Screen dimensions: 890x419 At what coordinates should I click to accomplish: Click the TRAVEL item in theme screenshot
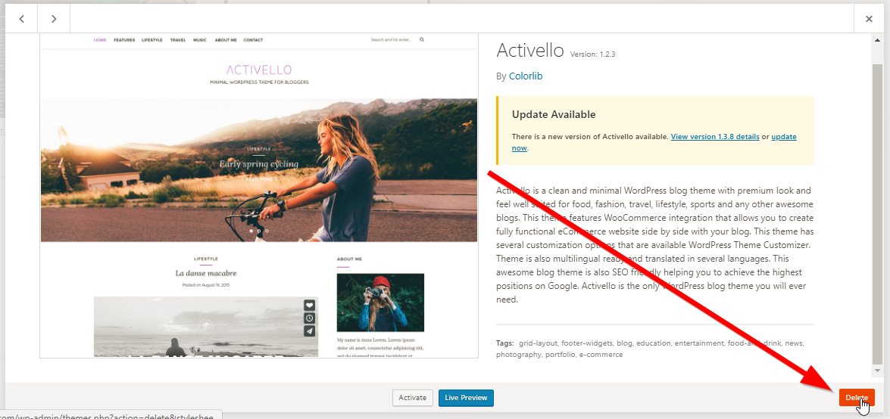[x=178, y=40]
